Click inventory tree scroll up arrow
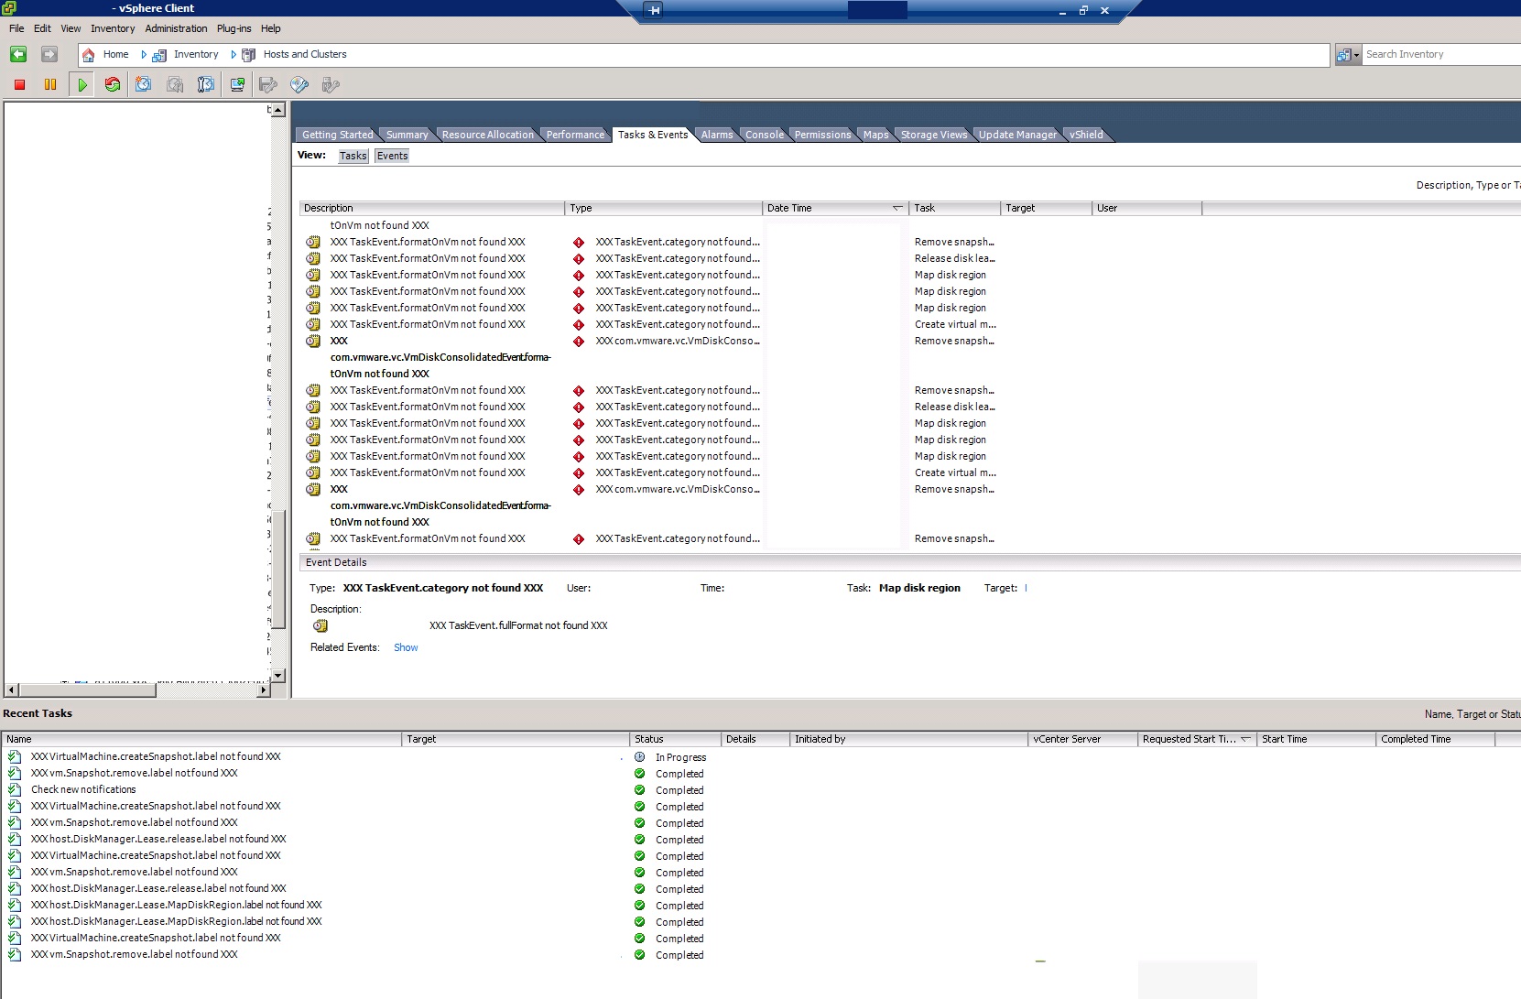The width and height of the screenshot is (1521, 999). click(x=278, y=110)
